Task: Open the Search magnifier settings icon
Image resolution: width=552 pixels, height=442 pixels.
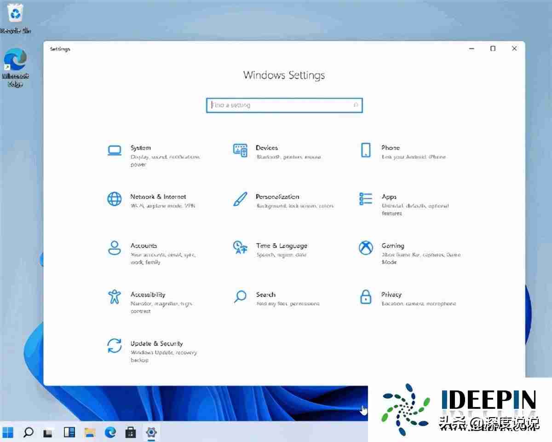Action: pyautogui.click(x=240, y=297)
